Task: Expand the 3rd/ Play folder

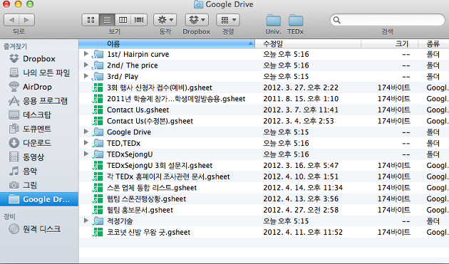Action: [86, 76]
